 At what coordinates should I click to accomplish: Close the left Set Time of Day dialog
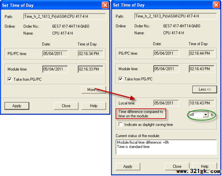coord(105,5)
